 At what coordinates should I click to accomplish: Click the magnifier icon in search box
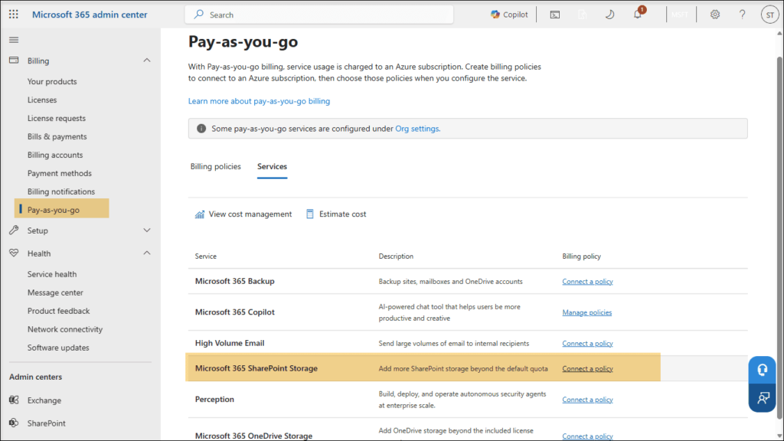198,15
